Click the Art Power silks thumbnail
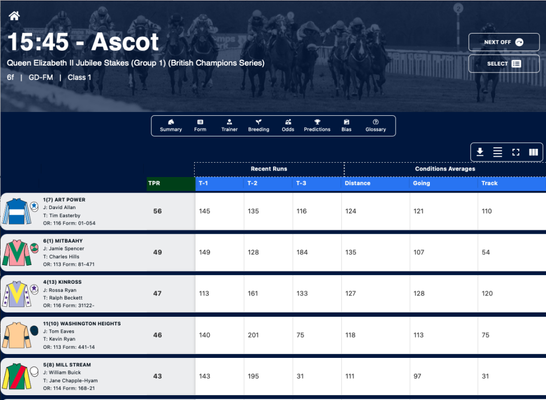Viewport: 546px width, 400px height. (17, 211)
